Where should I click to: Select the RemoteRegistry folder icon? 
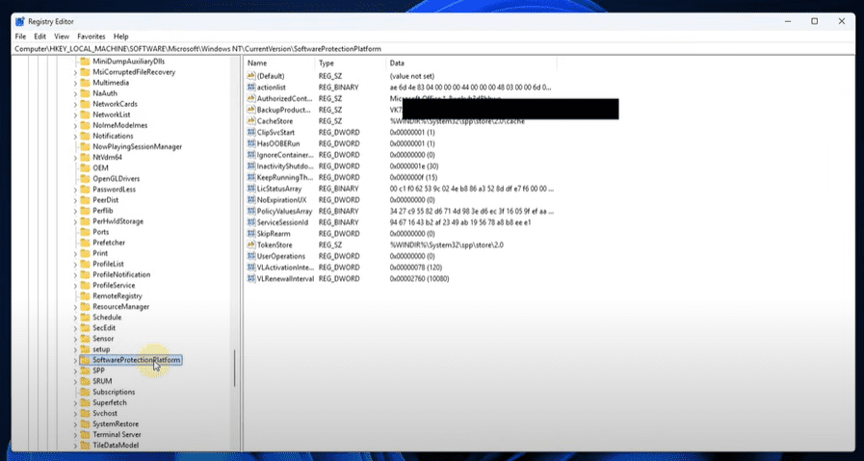[x=85, y=295]
